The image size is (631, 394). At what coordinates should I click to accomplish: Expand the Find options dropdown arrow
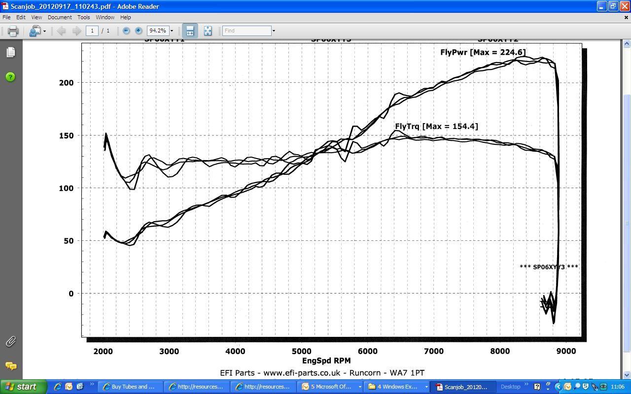click(x=274, y=31)
